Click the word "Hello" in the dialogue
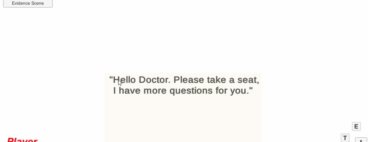The image size is (368, 142). pyautogui.click(x=124, y=80)
